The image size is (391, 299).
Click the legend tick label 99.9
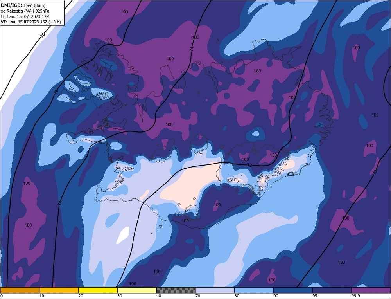tap(355, 296)
